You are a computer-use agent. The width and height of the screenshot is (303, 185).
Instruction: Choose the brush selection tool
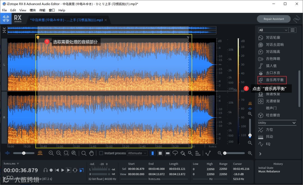pos(183,153)
